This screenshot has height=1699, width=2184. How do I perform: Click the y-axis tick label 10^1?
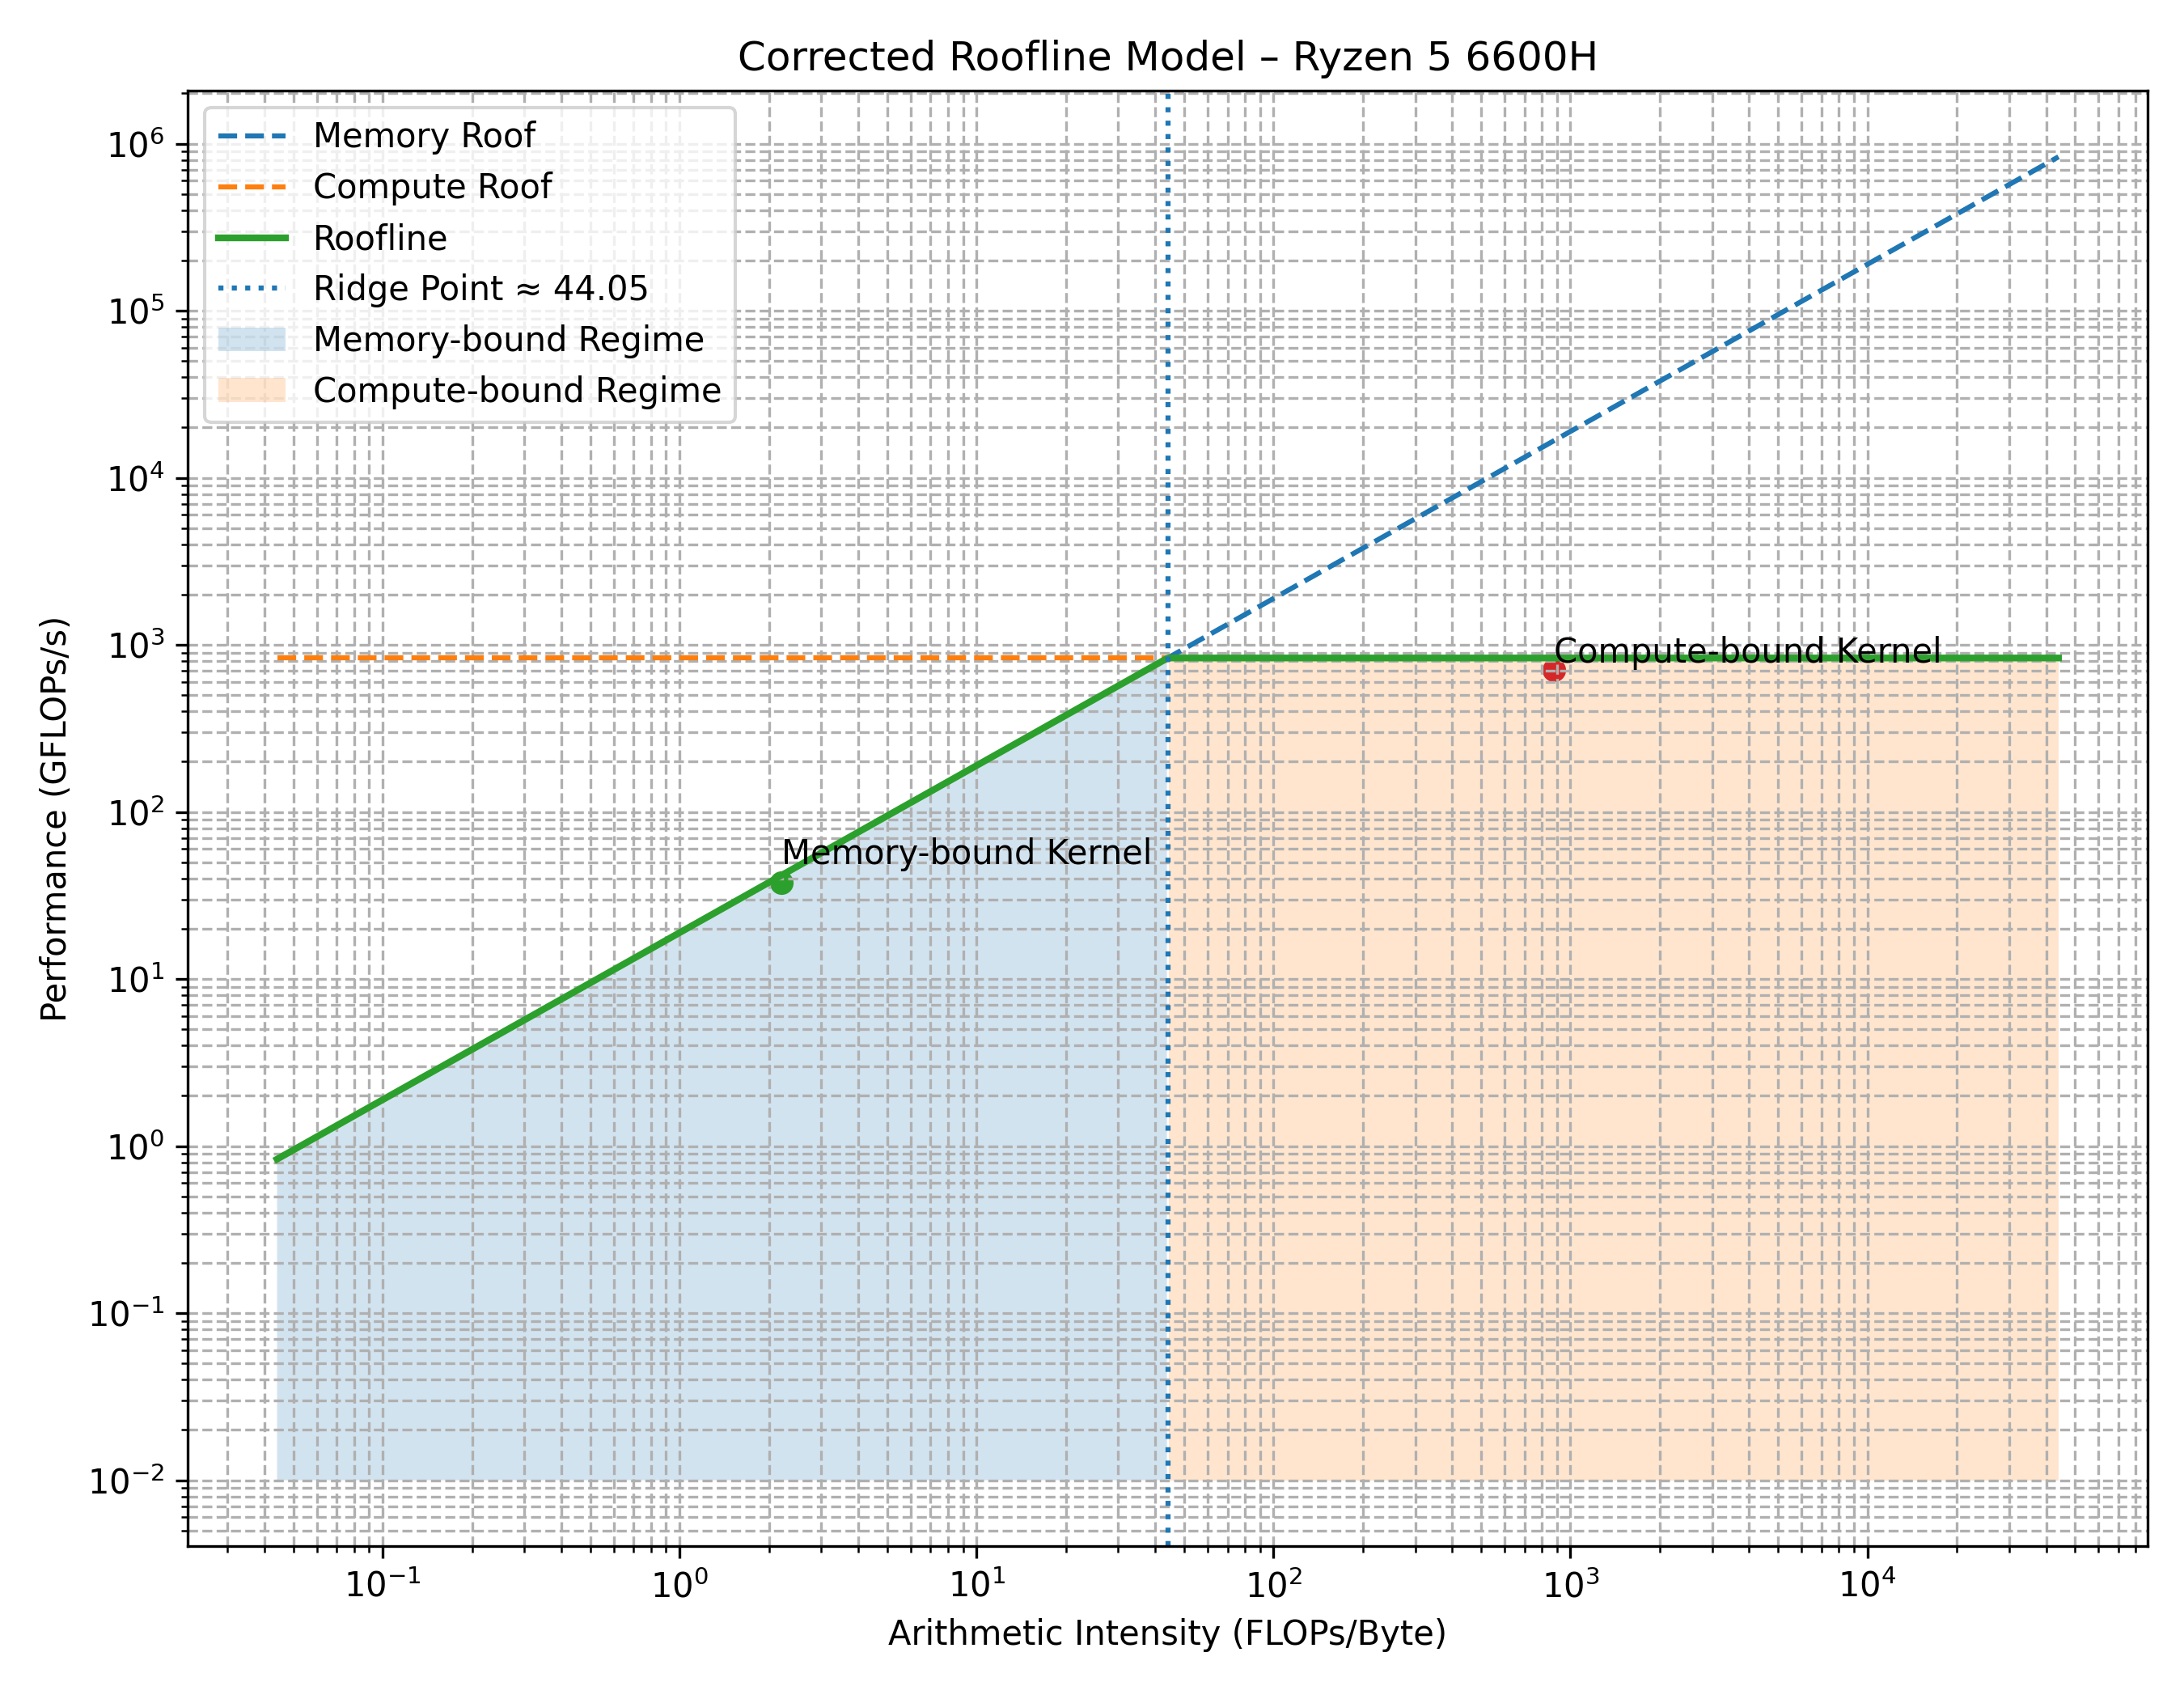coord(135,979)
